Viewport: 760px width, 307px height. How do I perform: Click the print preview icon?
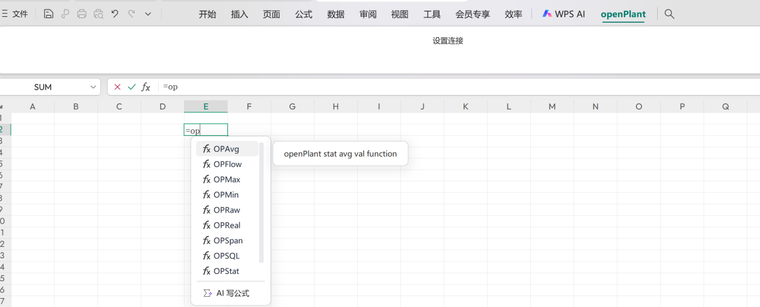tap(99, 14)
